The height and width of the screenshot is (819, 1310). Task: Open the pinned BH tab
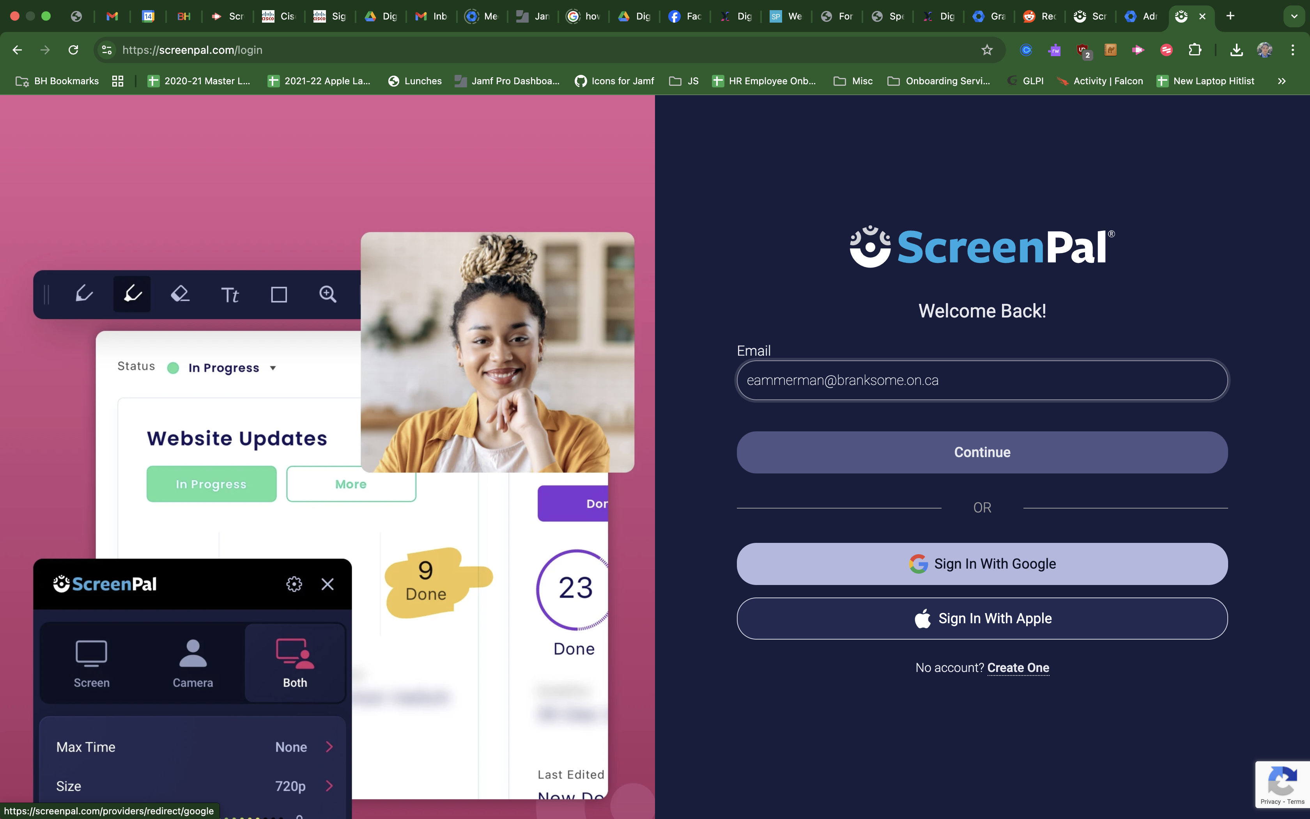pyautogui.click(x=184, y=16)
